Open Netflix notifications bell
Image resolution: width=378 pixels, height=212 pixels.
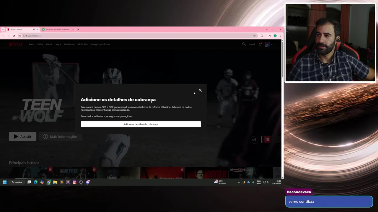[260, 44]
